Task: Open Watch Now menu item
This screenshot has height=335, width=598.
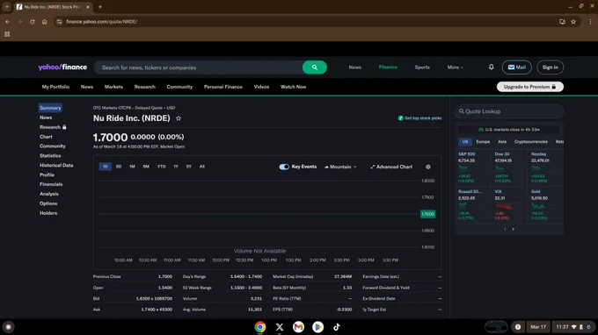Action: point(293,87)
